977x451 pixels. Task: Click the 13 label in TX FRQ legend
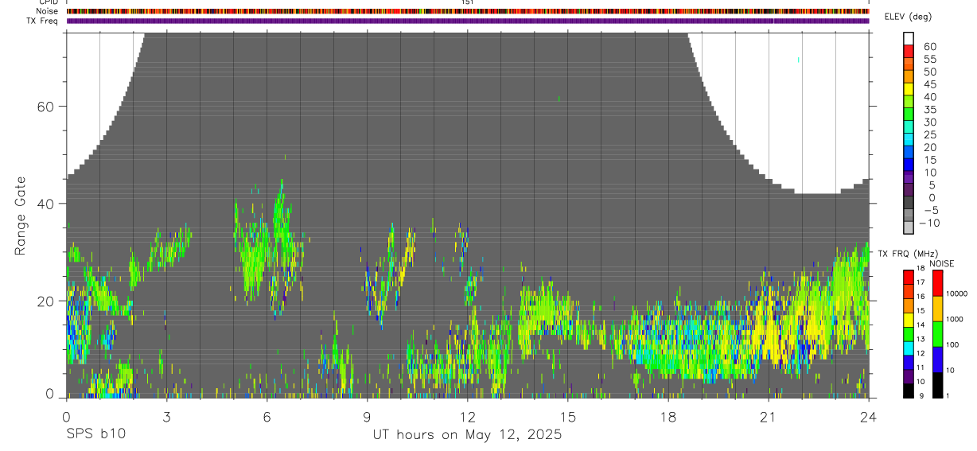(x=921, y=340)
